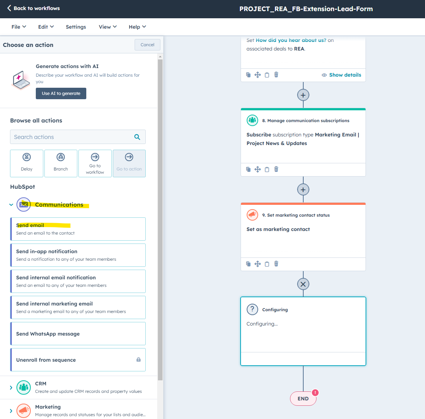The image size is (425, 419).
Task: Open the How did you hear about us? property
Action: (x=291, y=40)
